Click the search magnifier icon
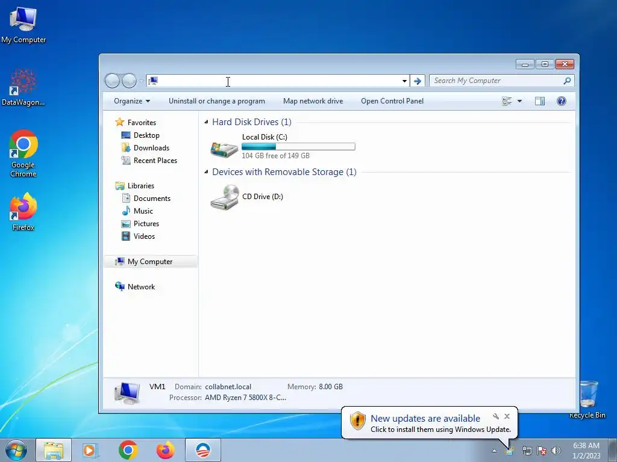The image size is (617, 462). click(567, 81)
